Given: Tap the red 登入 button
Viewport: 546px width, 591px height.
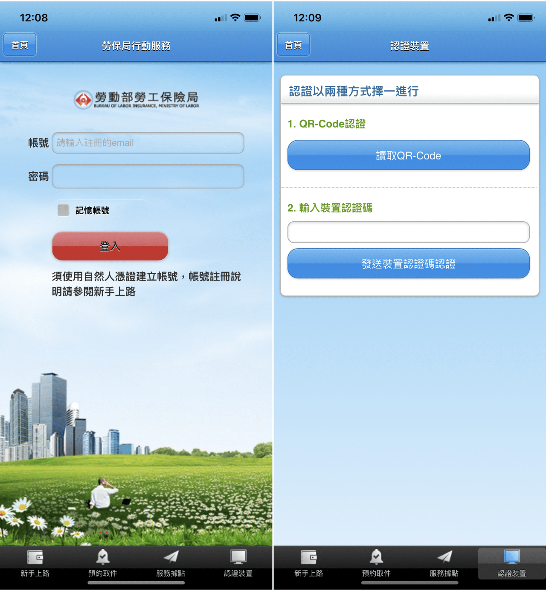Looking at the screenshot, I should pyautogui.click(x=110, y=246).
